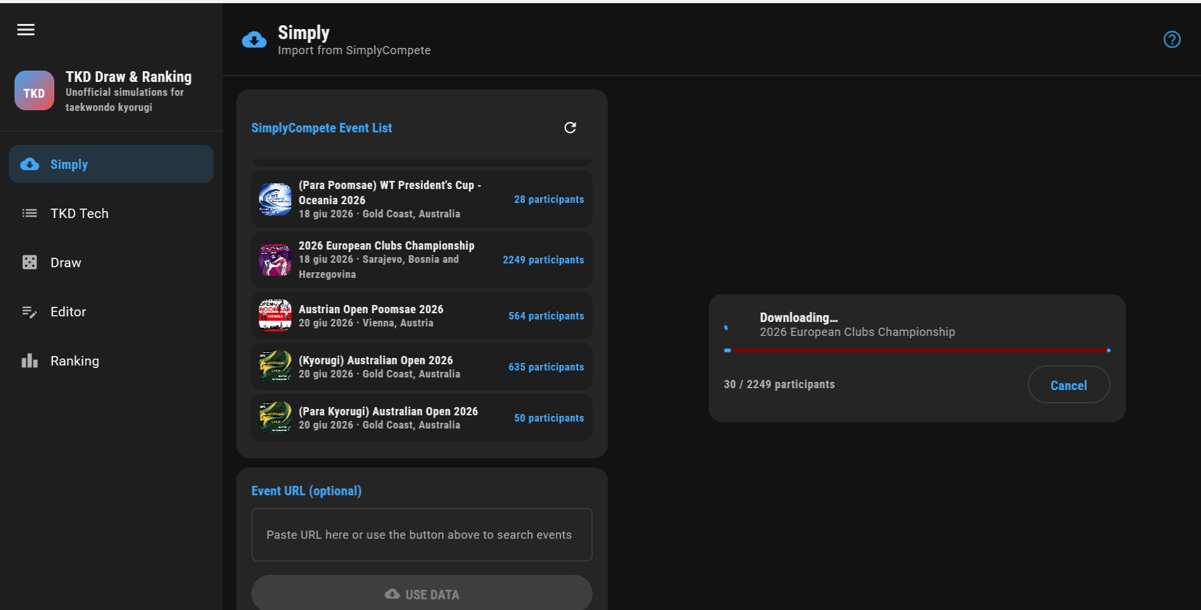Click the TKD Draw & Ranking title
Viewport: 1201px width, 610px height.
tap(129, 77)
